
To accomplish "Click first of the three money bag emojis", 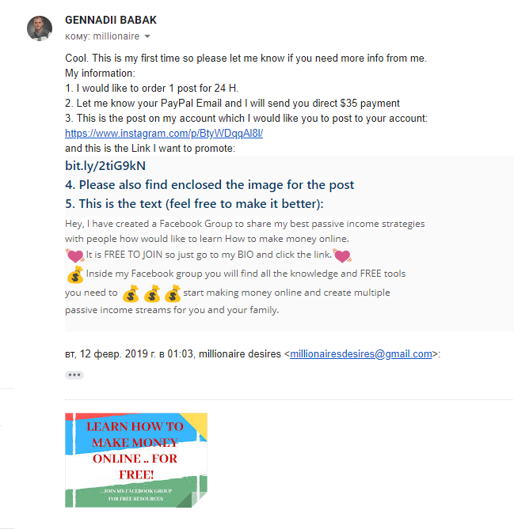I will (x=131, y=293).
